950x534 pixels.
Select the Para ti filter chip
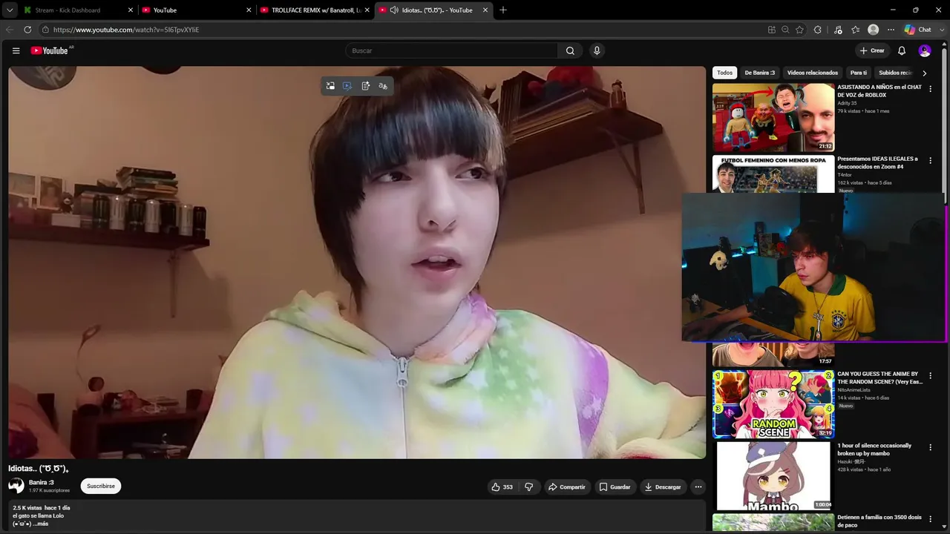(x=858, y=73)
